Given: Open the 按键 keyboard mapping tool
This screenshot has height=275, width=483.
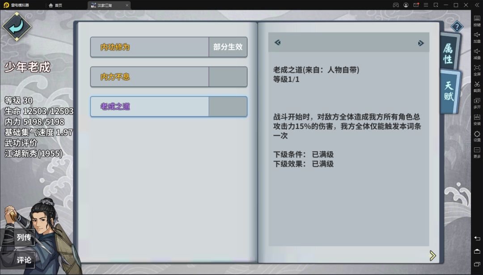Looking at the screenshot, I should [477, 20].
